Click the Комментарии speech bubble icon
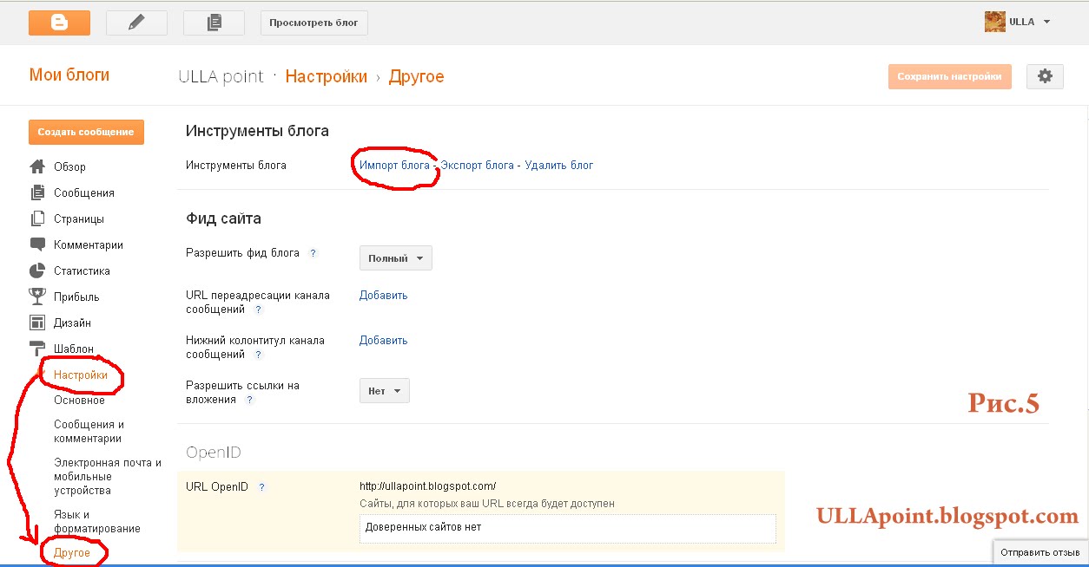The image size is (1089, 567). [x=37, y=244]
